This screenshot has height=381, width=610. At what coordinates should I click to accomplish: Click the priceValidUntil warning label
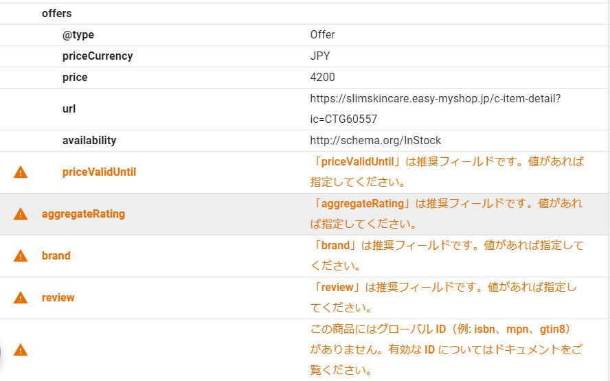pos(99,172)
